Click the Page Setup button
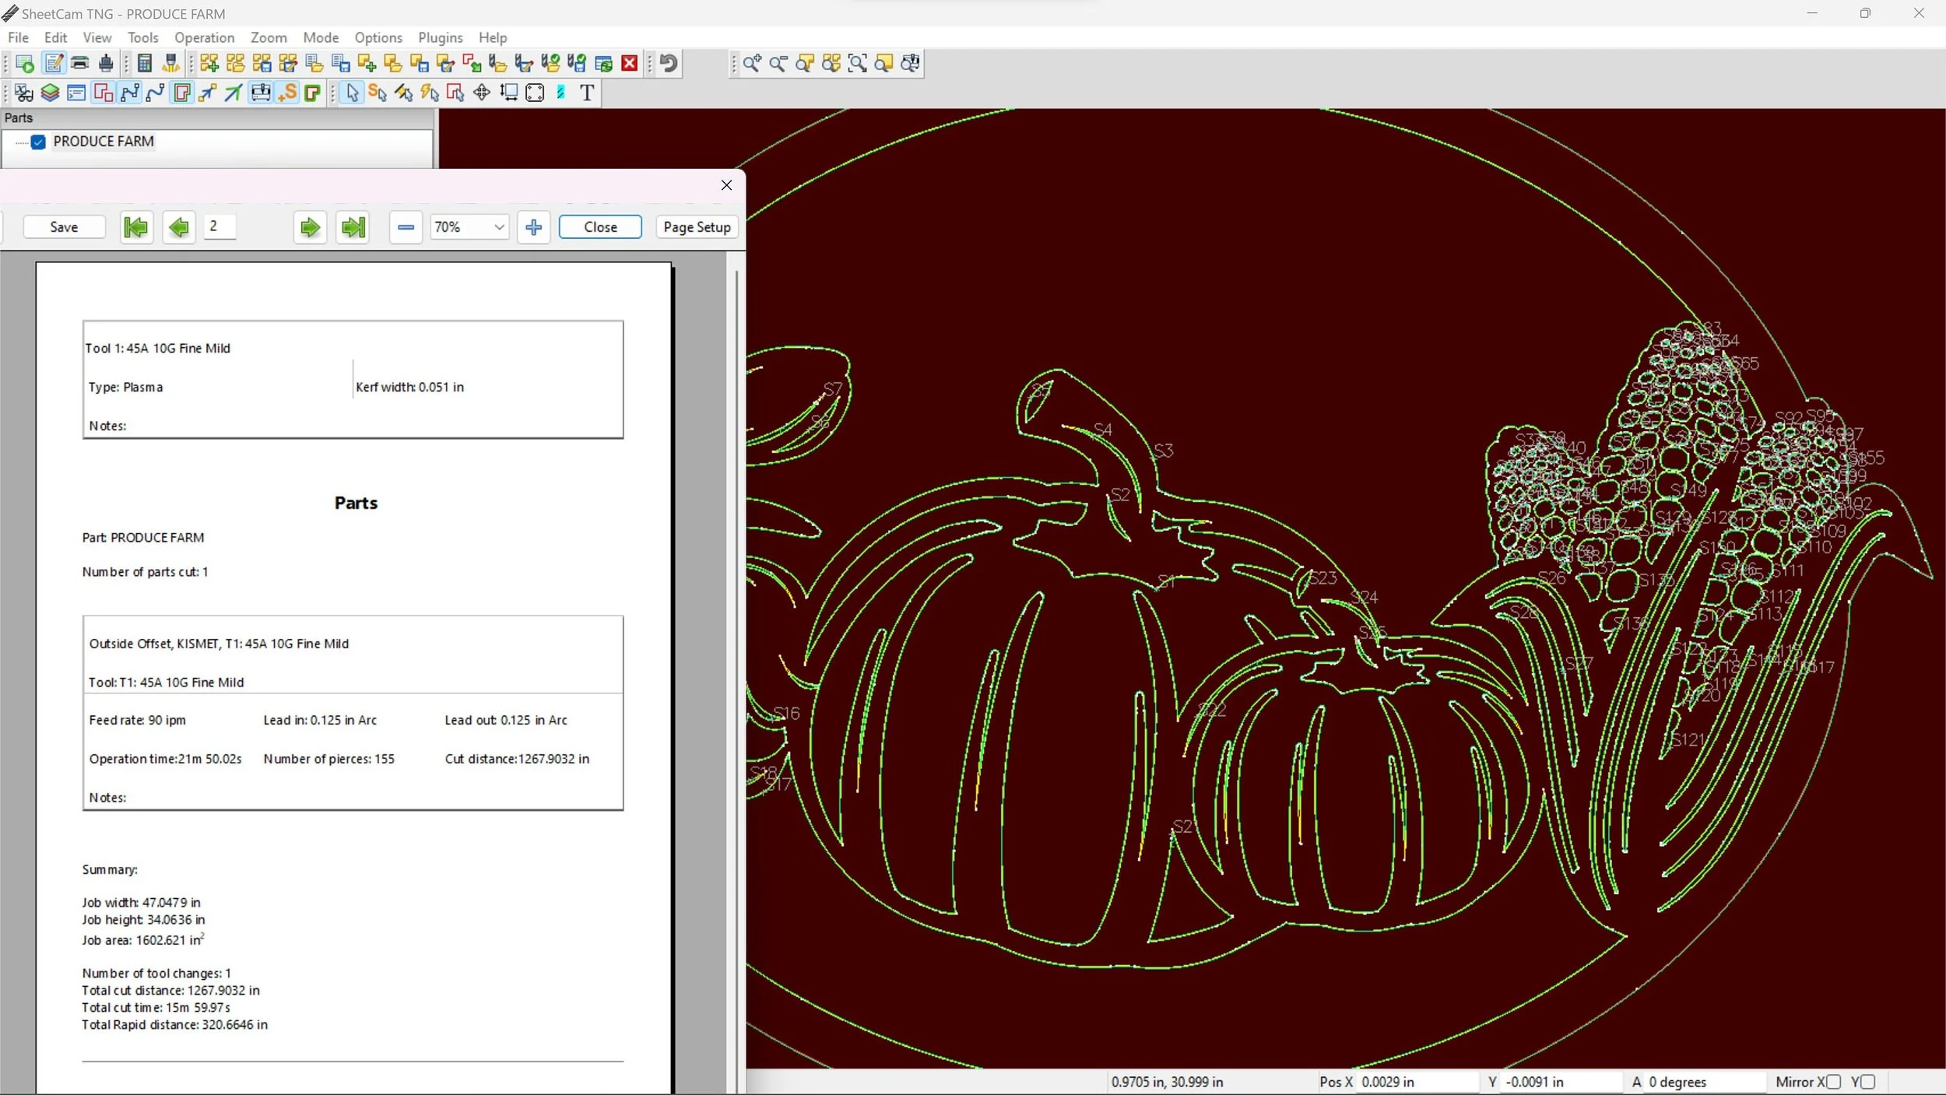 (697, 227)
